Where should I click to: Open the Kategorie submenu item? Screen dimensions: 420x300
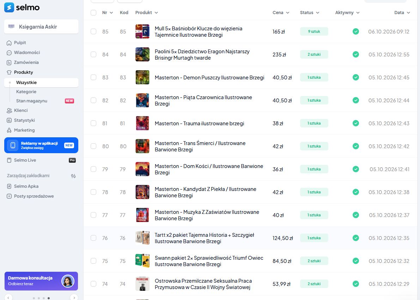tap(26, 92)
